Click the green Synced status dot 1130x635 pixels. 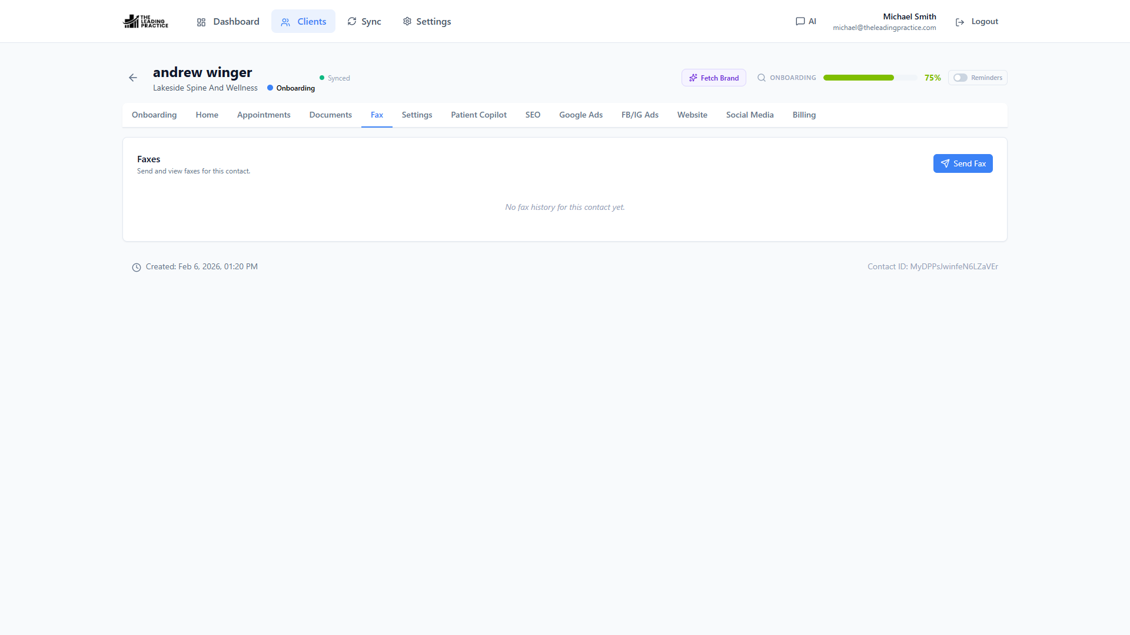[322, 78]
